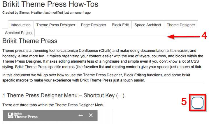The width and height of the screenshot is (209, 124).
Task: Click sentence 'There are three tabs within the Theme Press Designer Menu.'
Action: pos(54,105)
